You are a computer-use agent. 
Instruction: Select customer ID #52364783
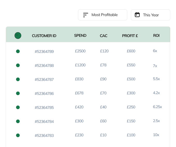coord(44,136)
